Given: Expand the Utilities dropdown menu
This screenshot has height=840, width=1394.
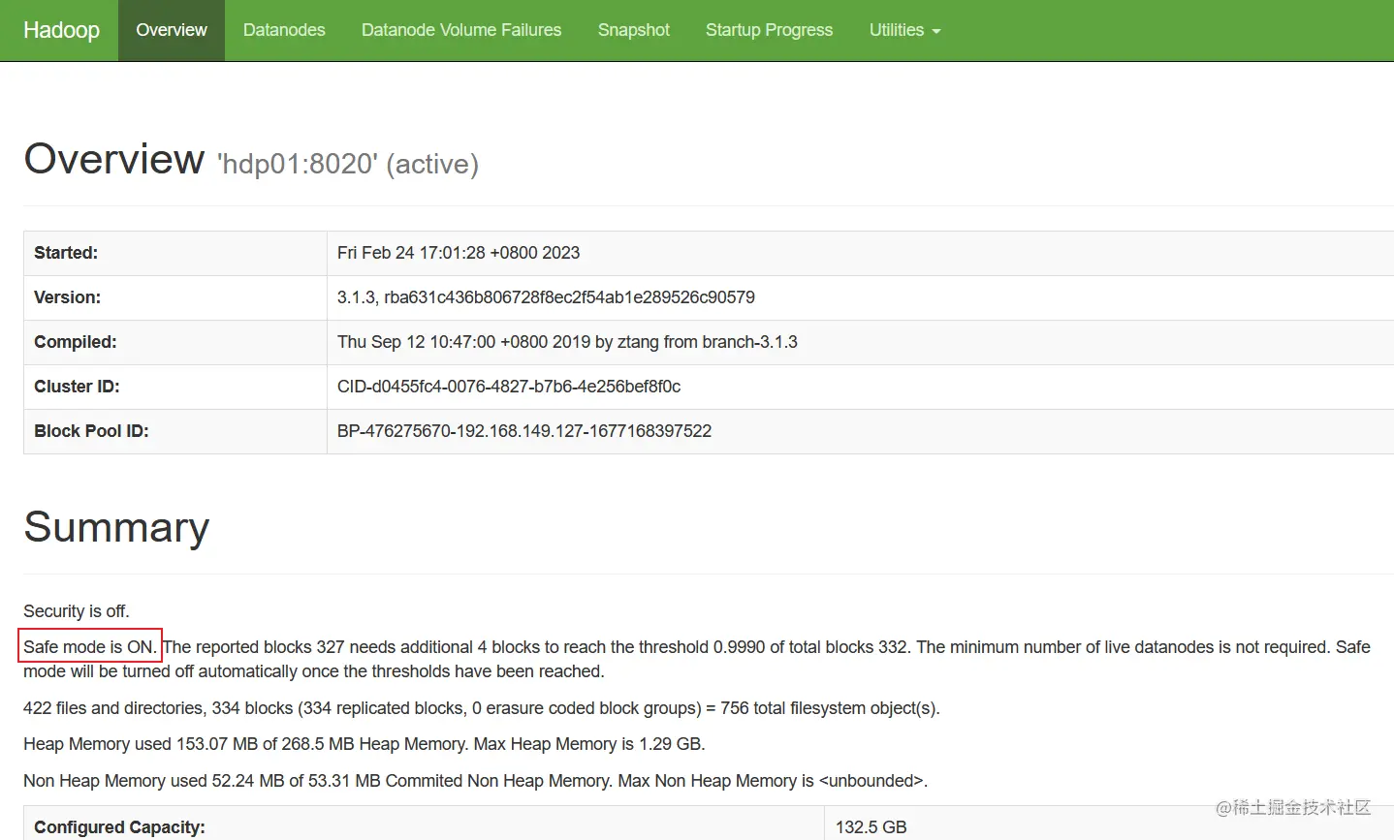Looking at the screenshot, I should click(x=904, y=30).
